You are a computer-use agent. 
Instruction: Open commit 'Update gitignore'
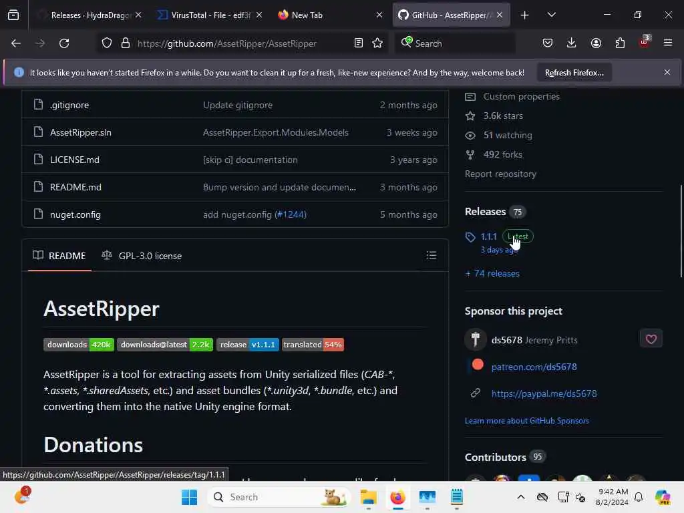[238, 105]
